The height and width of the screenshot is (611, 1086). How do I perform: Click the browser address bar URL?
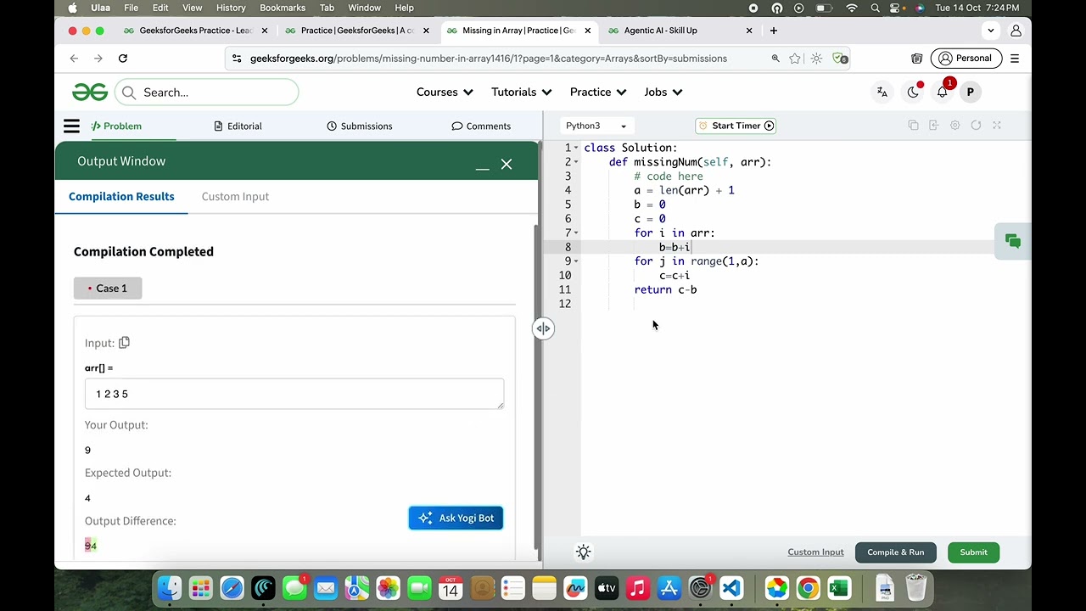point(488,59)
